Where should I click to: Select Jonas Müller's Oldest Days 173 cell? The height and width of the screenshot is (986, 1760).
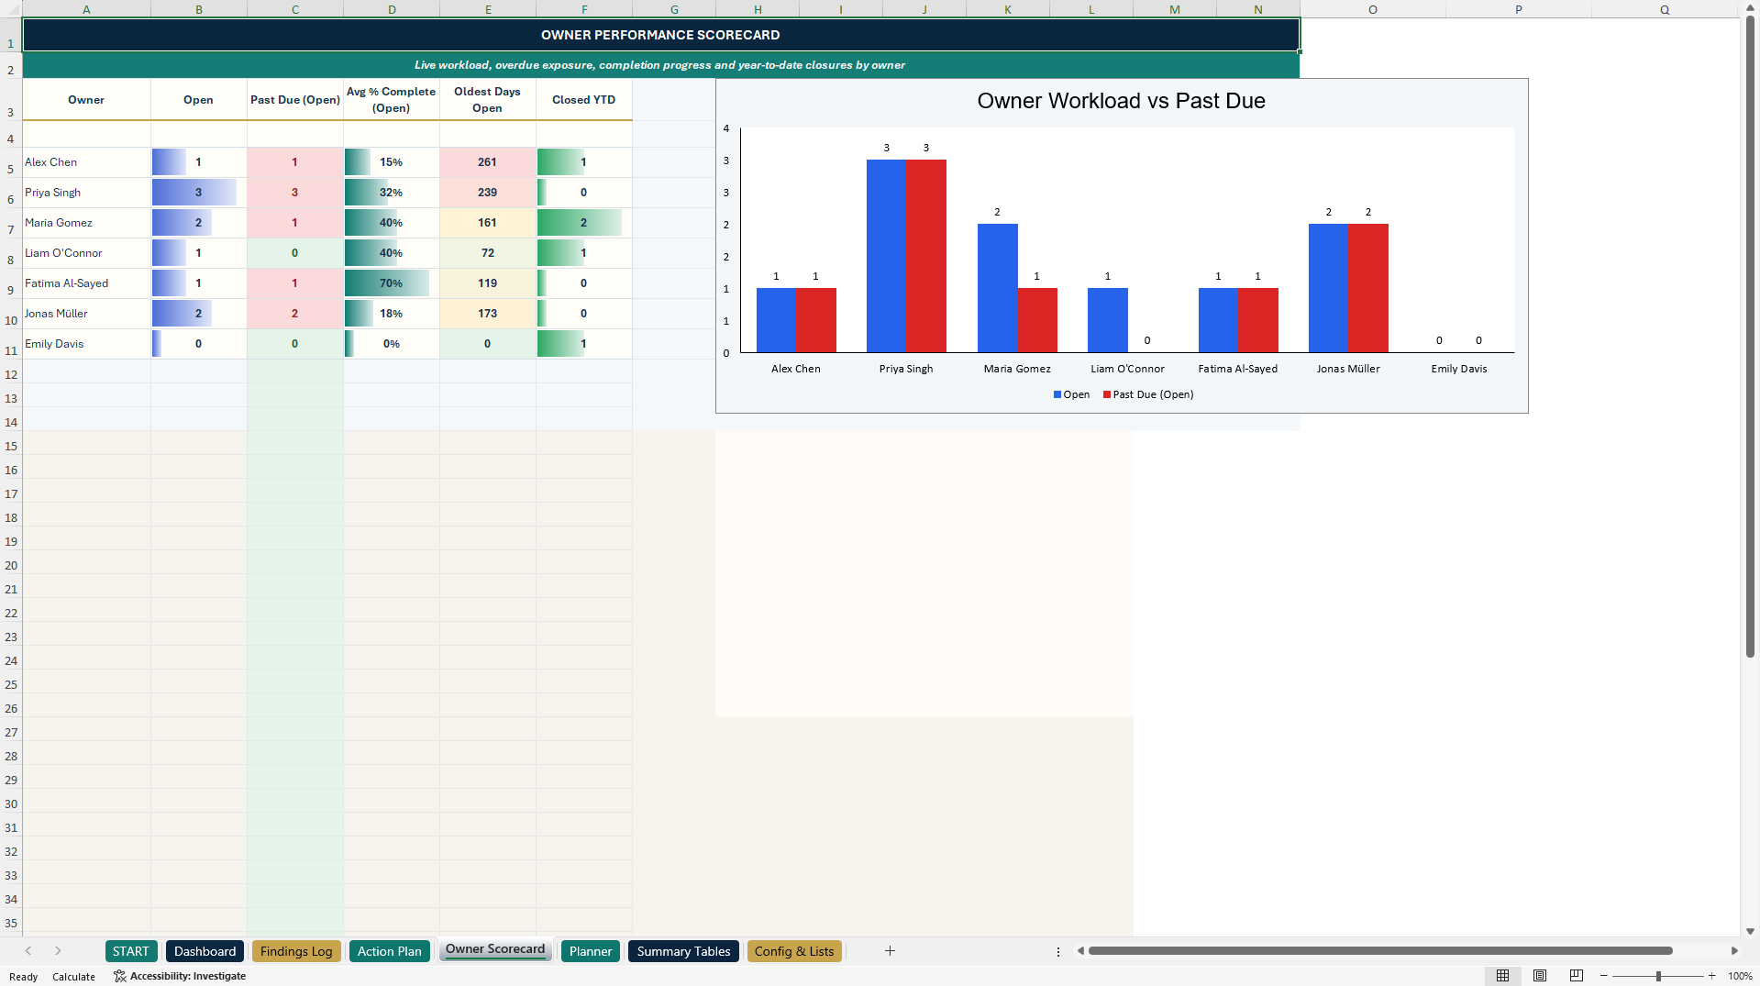click(488, 314)
